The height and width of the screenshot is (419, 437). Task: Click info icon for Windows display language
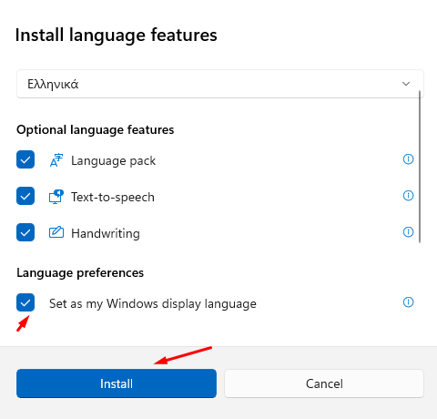click(408, 302)
